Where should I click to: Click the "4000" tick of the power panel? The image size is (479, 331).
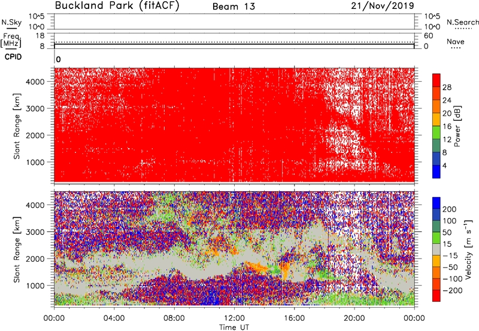(35, 82)
